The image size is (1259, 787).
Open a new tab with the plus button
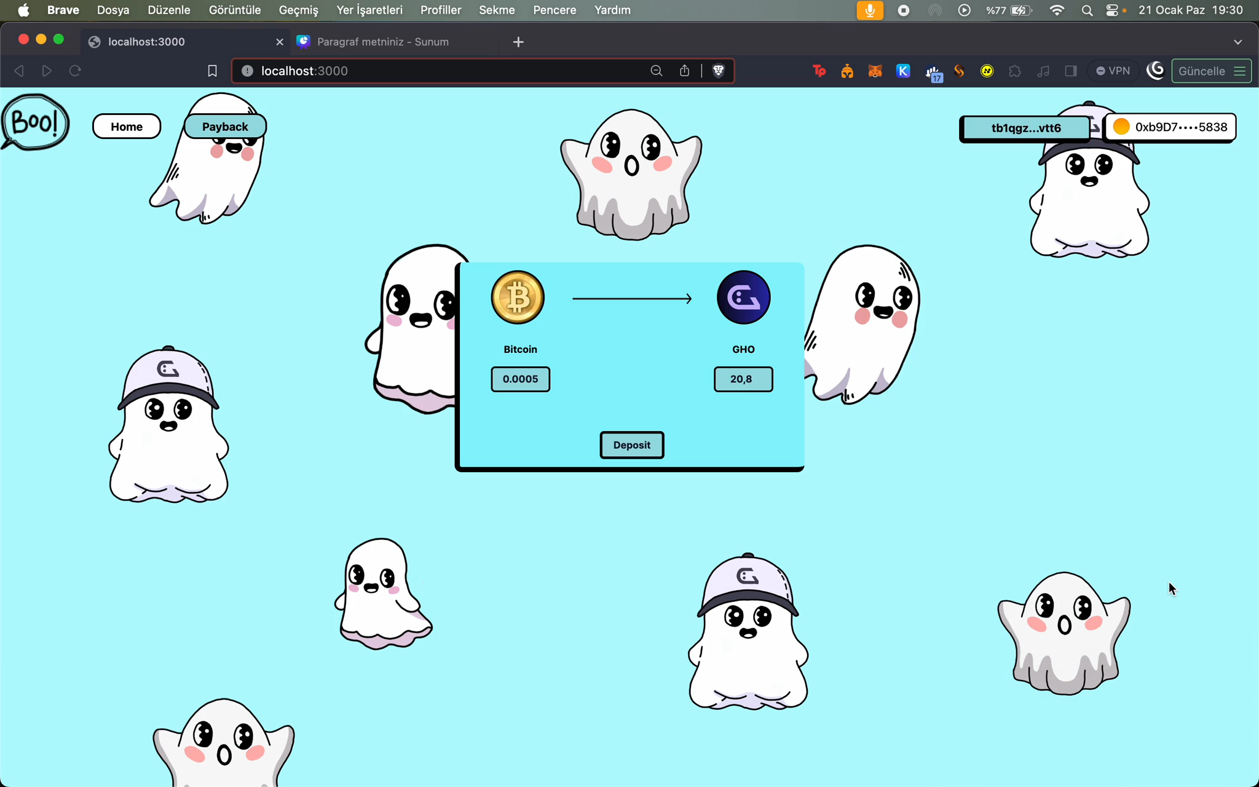[518, 42]
